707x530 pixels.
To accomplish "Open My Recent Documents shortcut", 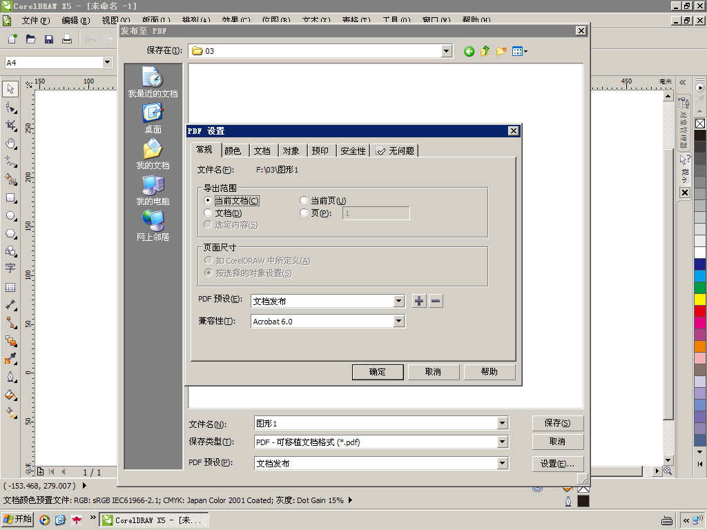I will (x=153, y=82).
